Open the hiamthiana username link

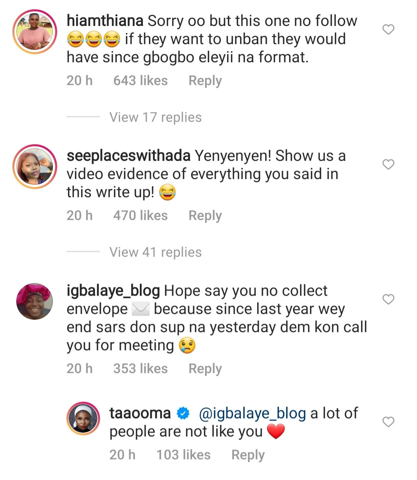105,20
